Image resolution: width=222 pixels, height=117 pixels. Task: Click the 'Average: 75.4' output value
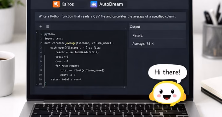(143, 44)
